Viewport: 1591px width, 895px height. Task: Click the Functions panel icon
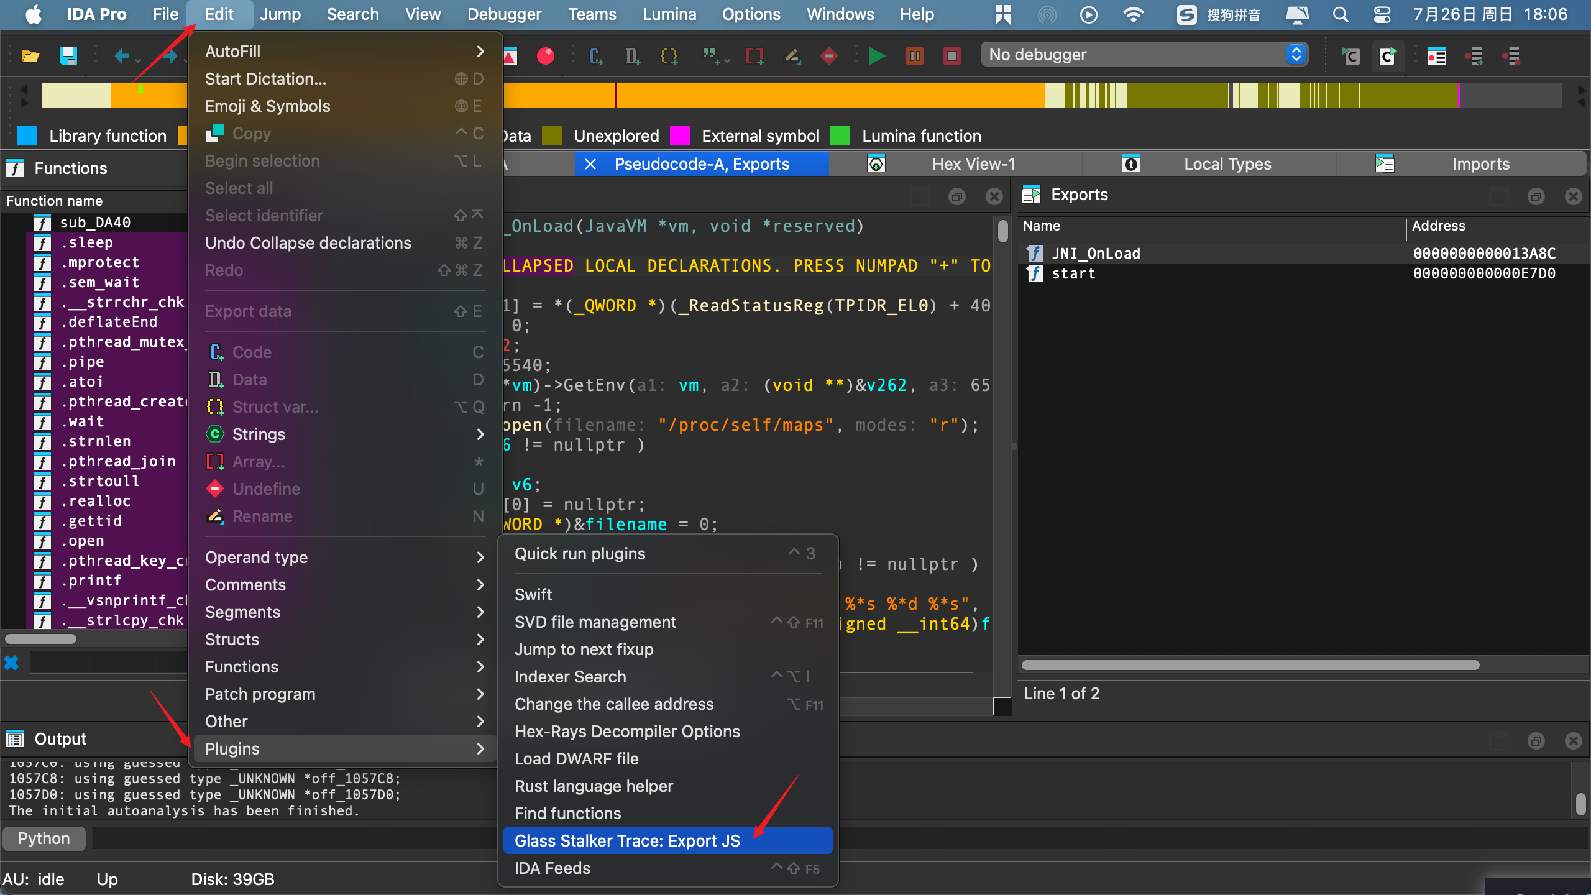(15, 168)
